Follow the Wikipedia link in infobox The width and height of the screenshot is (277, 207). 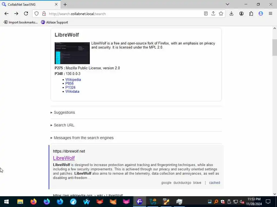click(x=73, y=80)
